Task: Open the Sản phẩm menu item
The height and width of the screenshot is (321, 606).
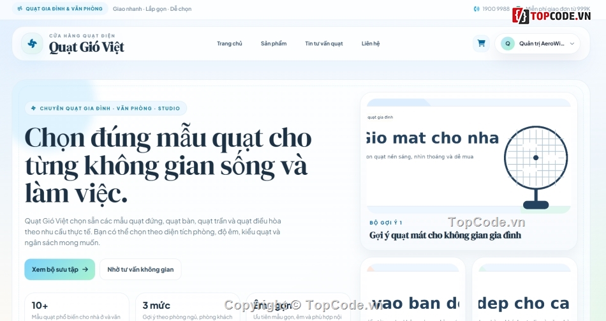Action: coord(274,43)
